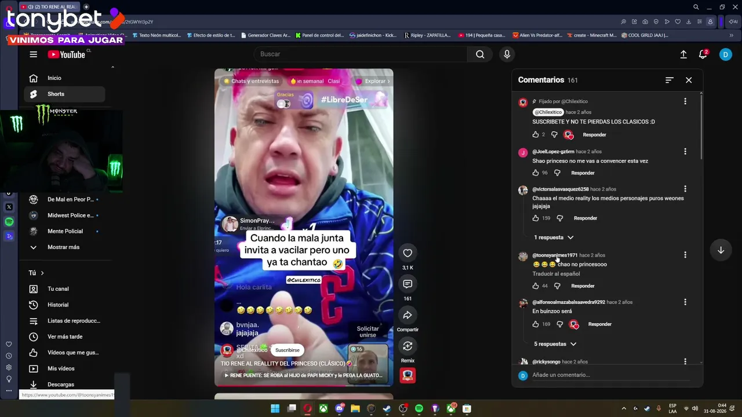Open Descargas in the sidebar
742x417 pixels.
pyautogui.click(x=64, y=385)
